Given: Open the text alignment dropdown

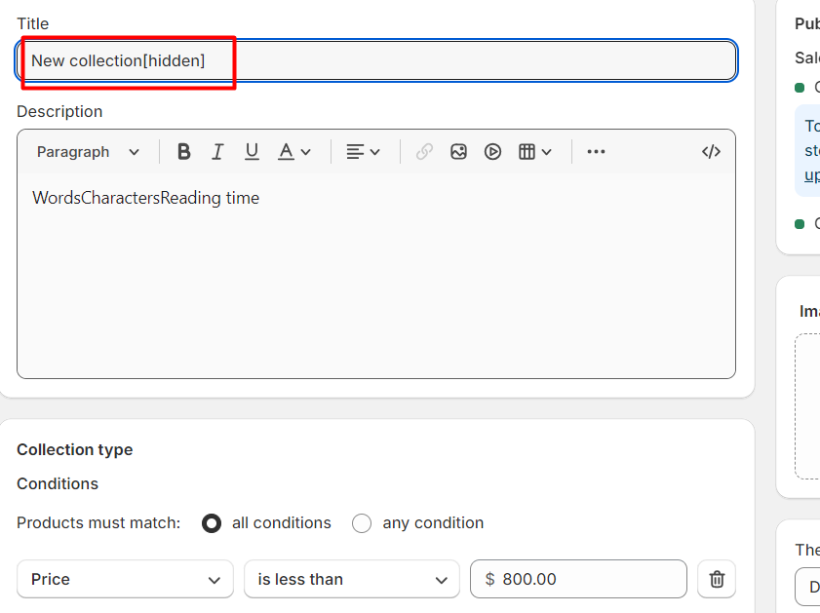Looking at the screenshot, I should tap(363, 152).
